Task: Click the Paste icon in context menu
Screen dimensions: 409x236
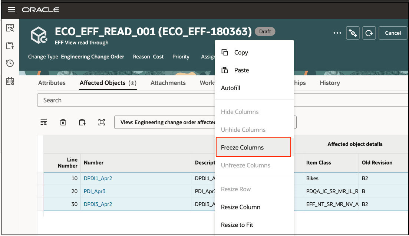Action: click(225, 70)
